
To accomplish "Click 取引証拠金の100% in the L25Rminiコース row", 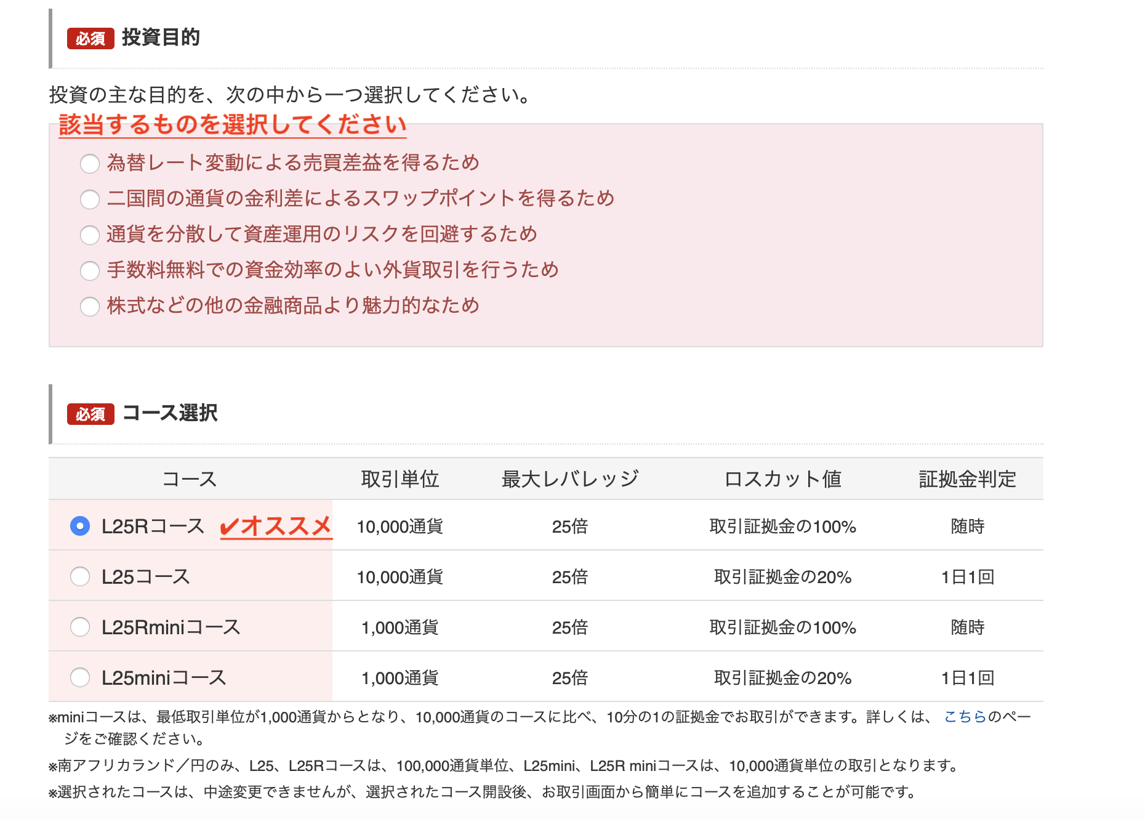I will pyautogui.click(x=782, y=627).
